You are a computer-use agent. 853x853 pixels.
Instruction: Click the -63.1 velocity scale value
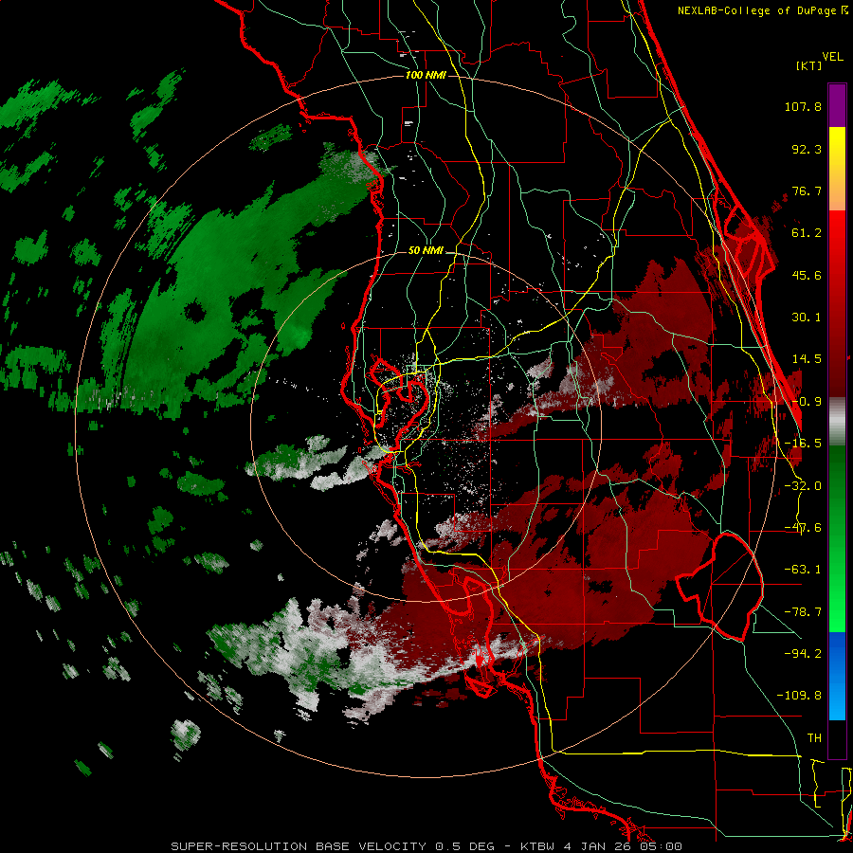tap(803, 570)
